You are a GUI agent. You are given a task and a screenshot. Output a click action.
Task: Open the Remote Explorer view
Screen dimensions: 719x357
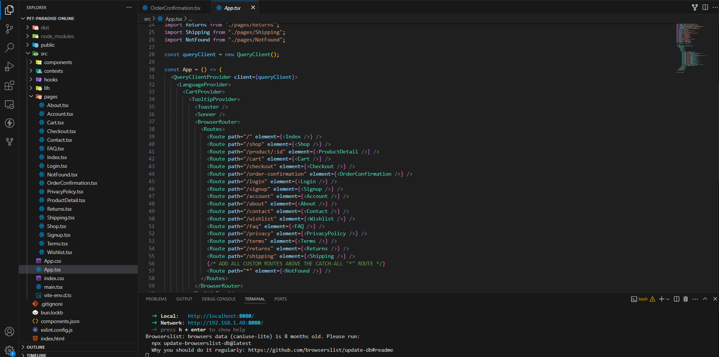point(9,104)
